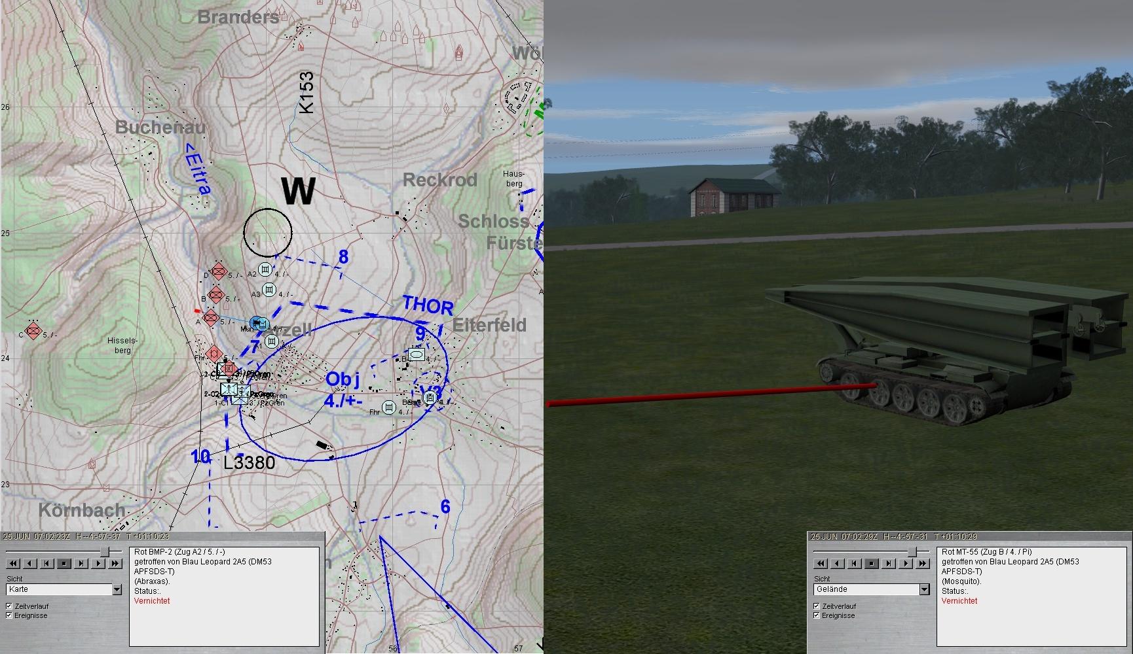Select red unit C symbol near Hisselsberg
The image size is (1133, 654).
tap(33, 331)
